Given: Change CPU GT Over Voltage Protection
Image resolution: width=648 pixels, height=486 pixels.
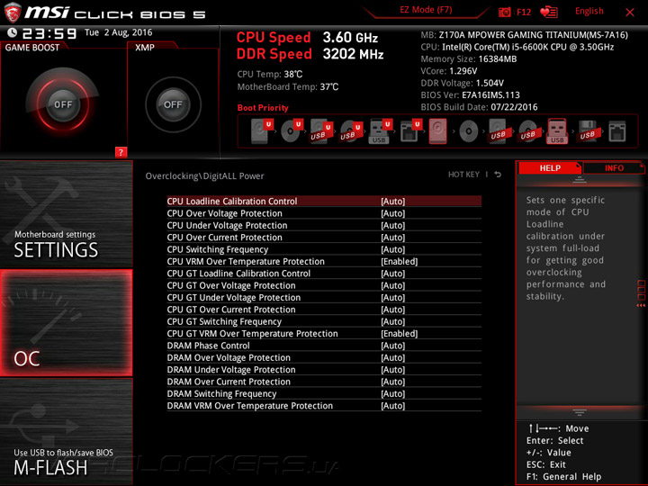Looking at the screenshot, I should click(324, 285).
